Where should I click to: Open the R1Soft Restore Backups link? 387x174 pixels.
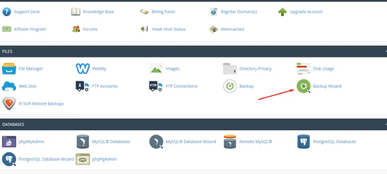click(x=41, y=104)
